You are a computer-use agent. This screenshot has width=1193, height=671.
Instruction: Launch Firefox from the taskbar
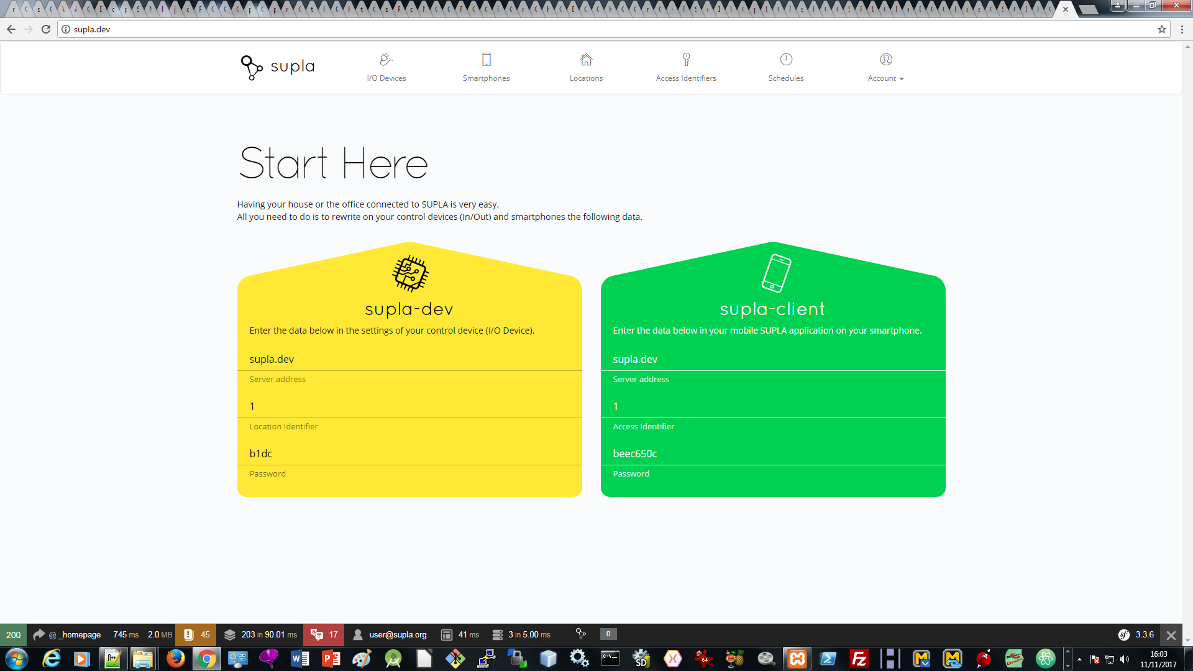click(176, 659)
